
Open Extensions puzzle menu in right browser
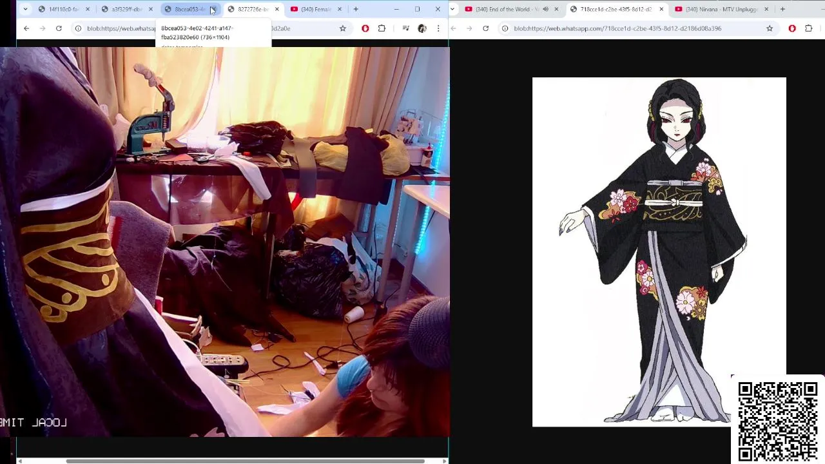click(808, 28)
